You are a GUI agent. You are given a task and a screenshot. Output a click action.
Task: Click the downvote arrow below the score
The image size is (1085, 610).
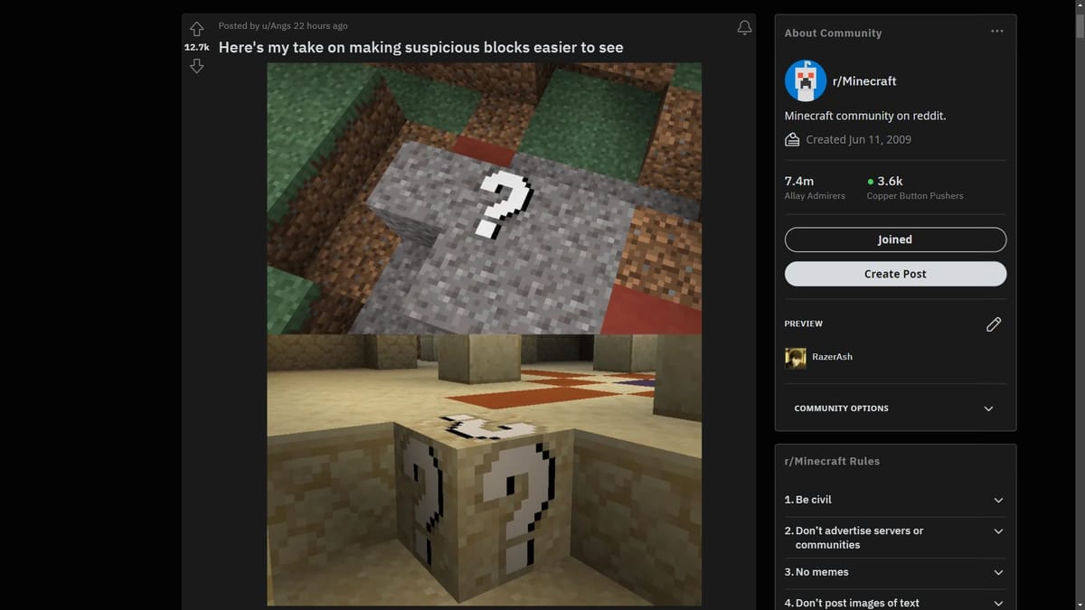[196, 65]
